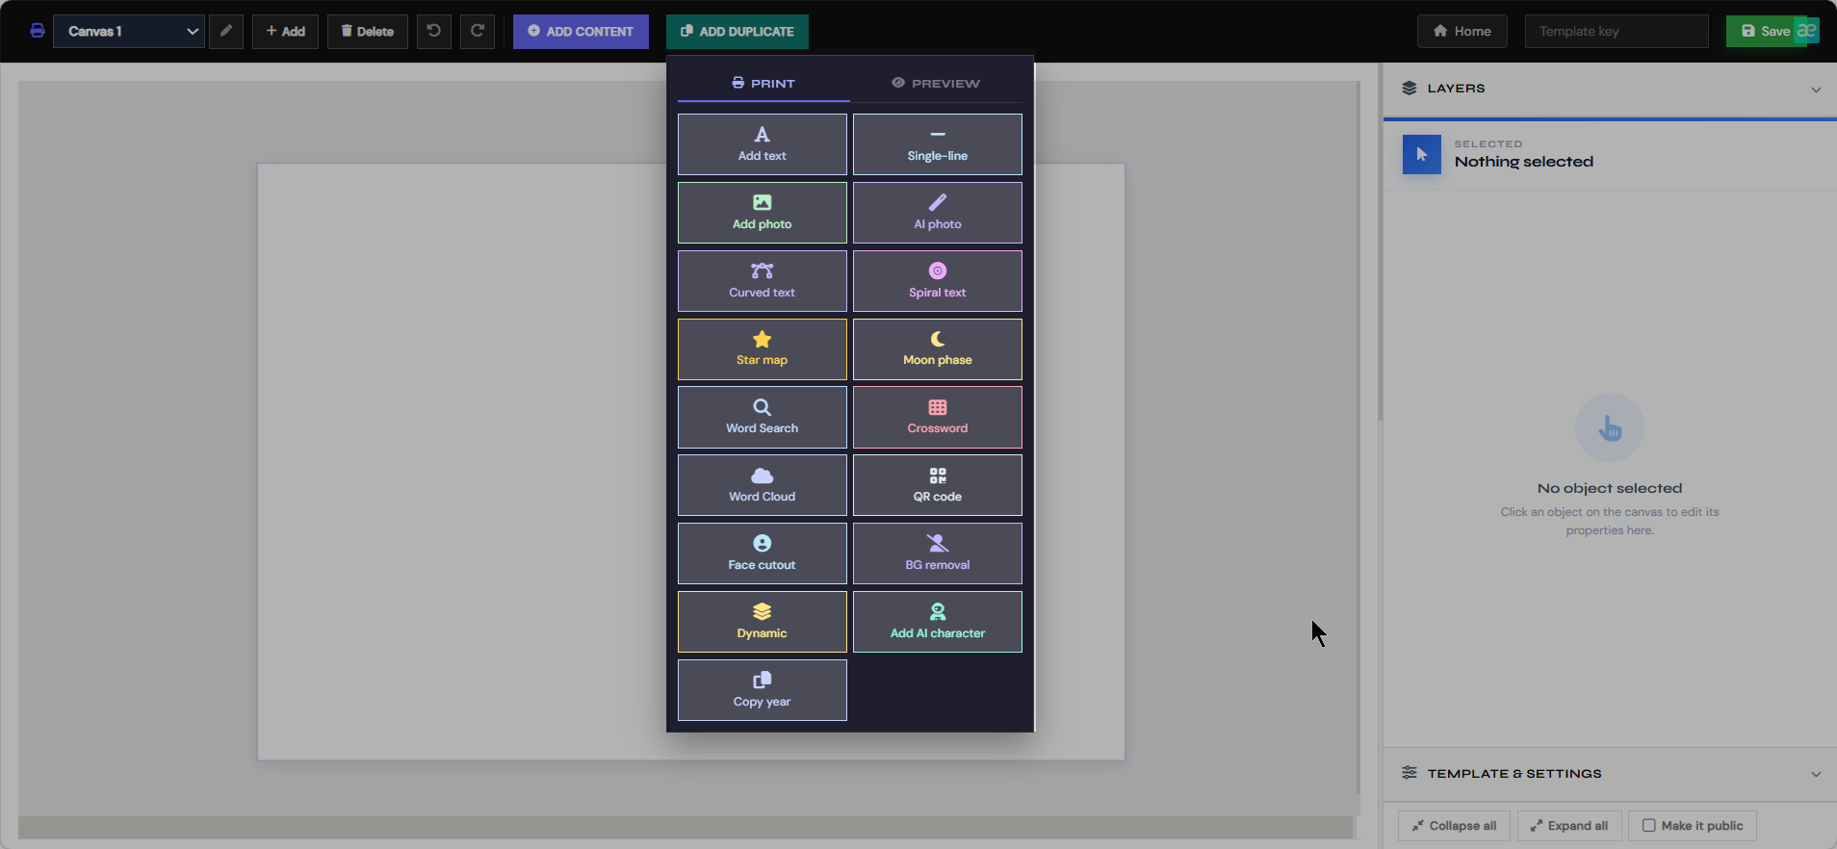Insert a QR code
Image resolution: width=1837 pixels, height=849 pixels.
pos(937,486)
